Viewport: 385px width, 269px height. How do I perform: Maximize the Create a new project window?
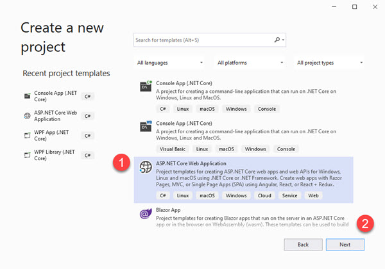355,7
